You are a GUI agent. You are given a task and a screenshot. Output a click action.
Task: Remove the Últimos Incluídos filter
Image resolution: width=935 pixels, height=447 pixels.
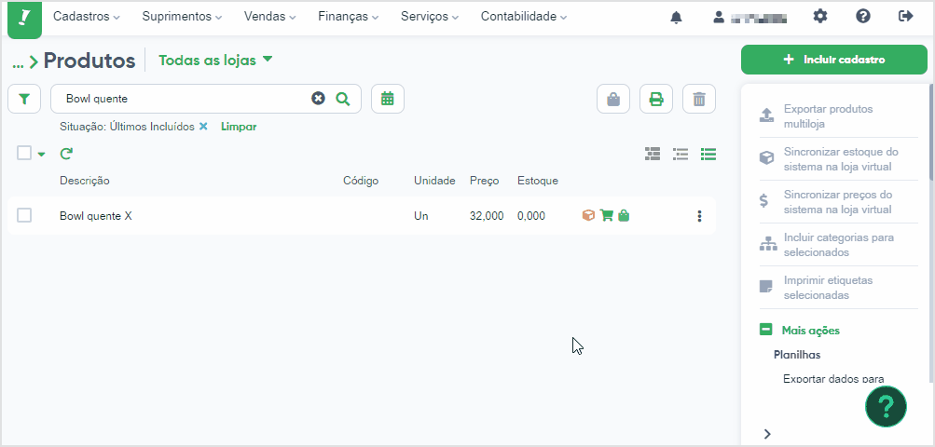click(x=203, y=127)
